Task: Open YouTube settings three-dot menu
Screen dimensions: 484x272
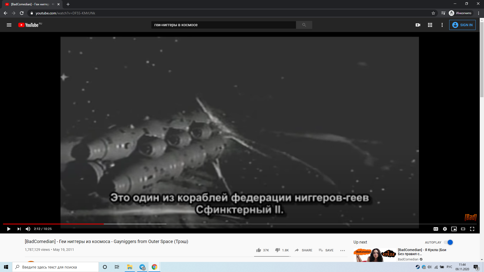Action: click(x=442, y=25)
